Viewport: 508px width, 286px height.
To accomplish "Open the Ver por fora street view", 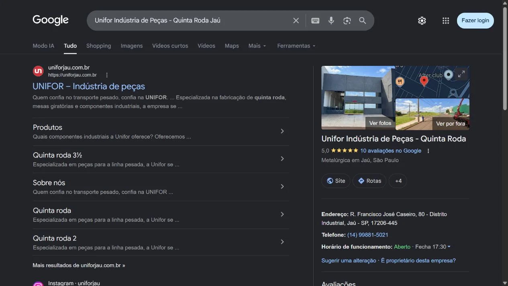I will 433,114.
